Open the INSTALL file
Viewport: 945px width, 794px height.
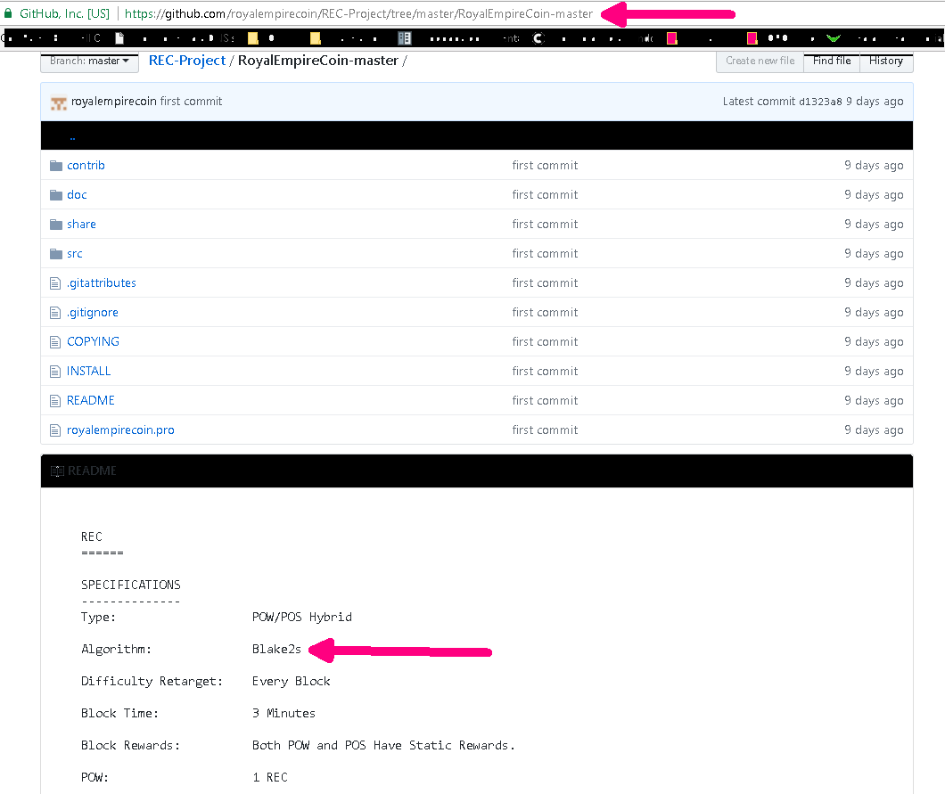(88, 371)
